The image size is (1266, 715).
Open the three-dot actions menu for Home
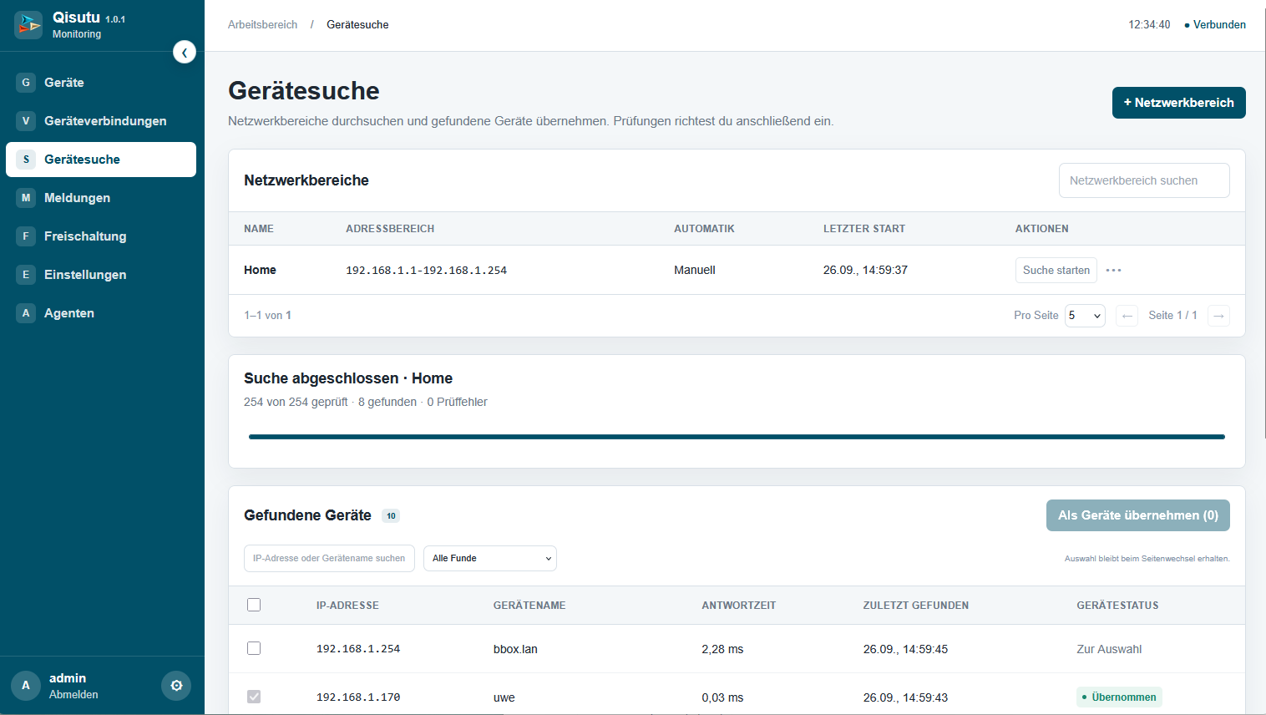(x=1113, y=270)
